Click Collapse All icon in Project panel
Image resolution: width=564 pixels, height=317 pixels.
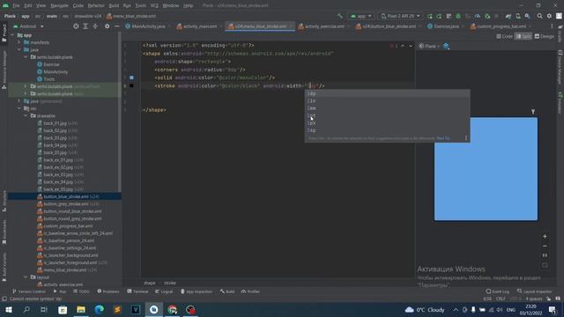pos(95,26)
